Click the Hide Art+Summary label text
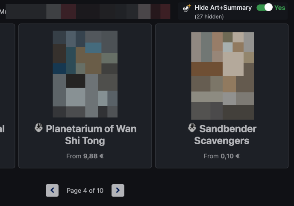Viewport: 294px width, 206px height. [x=223, y=8]
